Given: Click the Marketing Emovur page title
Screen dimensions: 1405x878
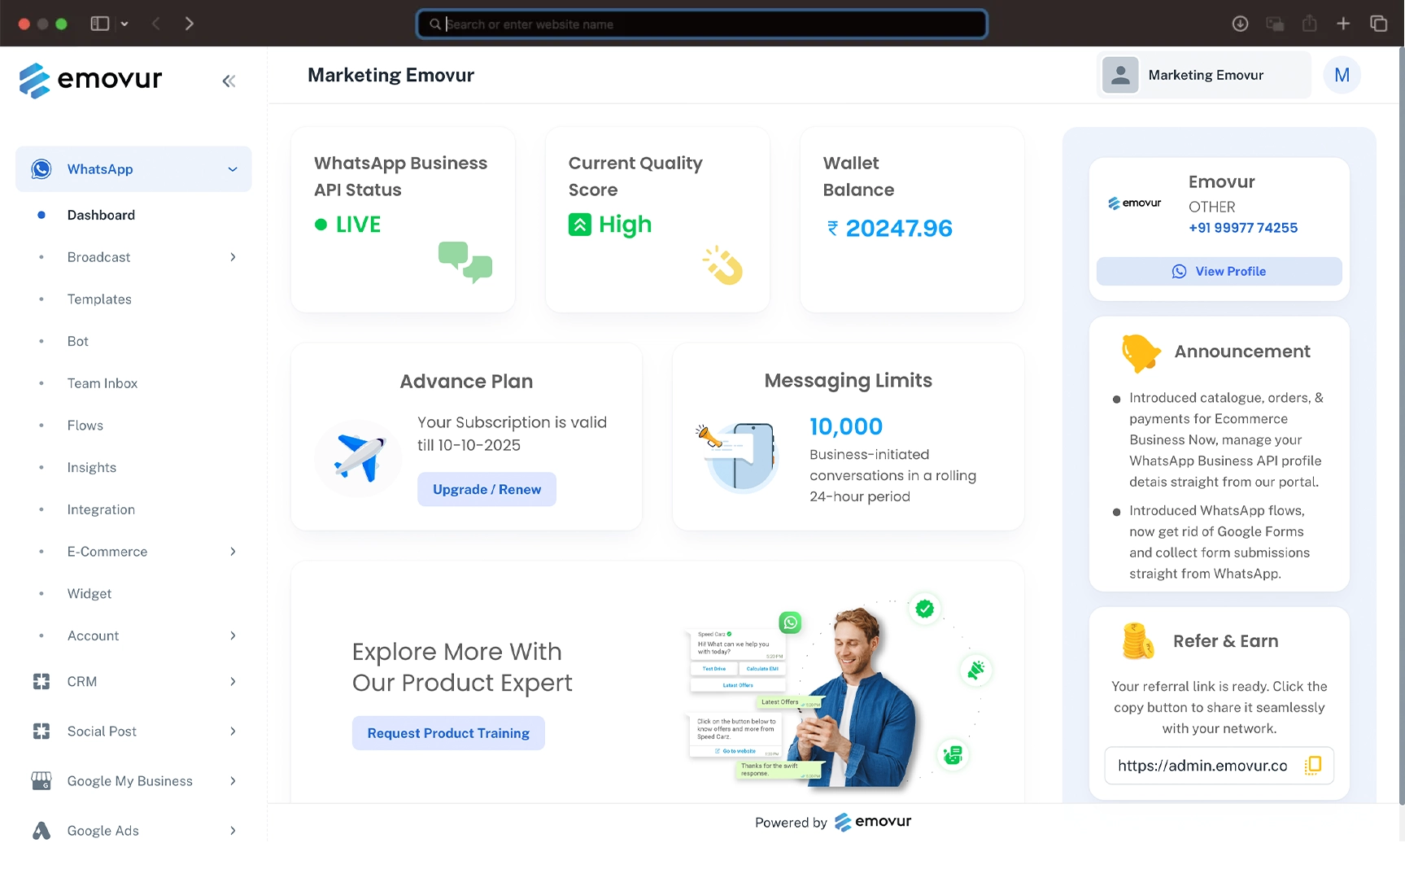Looking at the screenshot, I should (x=391, y=75).
